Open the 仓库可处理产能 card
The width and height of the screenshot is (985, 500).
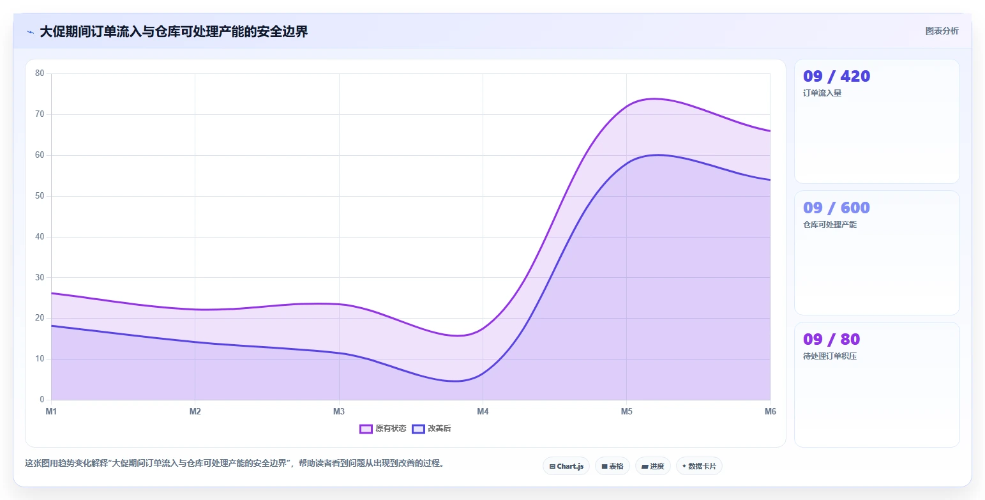[x=876, y=253]
